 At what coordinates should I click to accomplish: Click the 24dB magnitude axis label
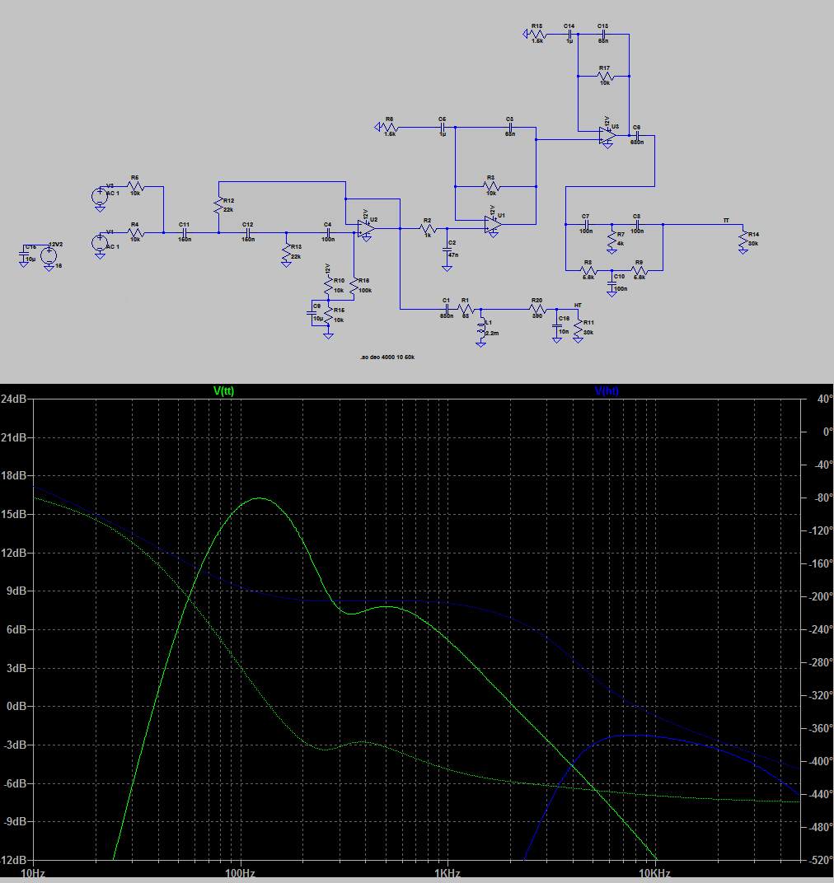[x=15, y=399]
